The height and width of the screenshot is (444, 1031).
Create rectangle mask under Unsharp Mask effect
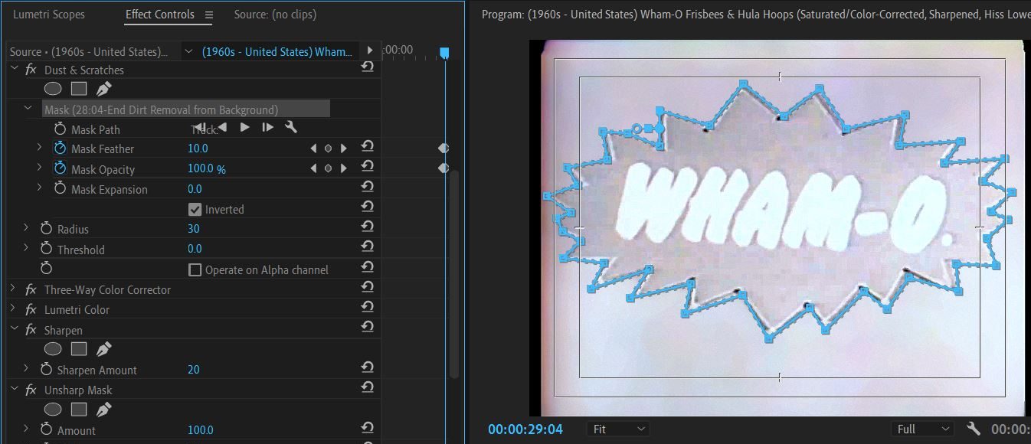pos(78,410)
